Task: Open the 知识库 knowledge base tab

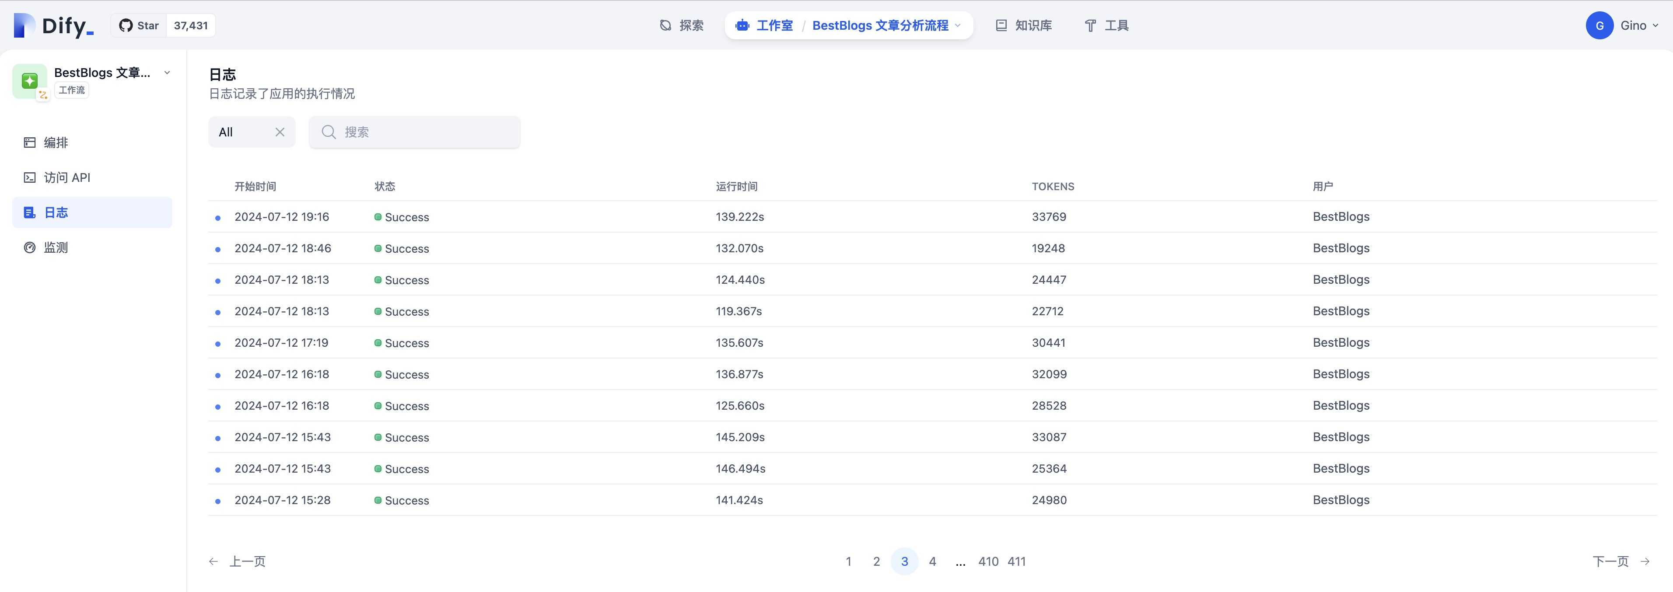Action: [x=1024, y=25]
